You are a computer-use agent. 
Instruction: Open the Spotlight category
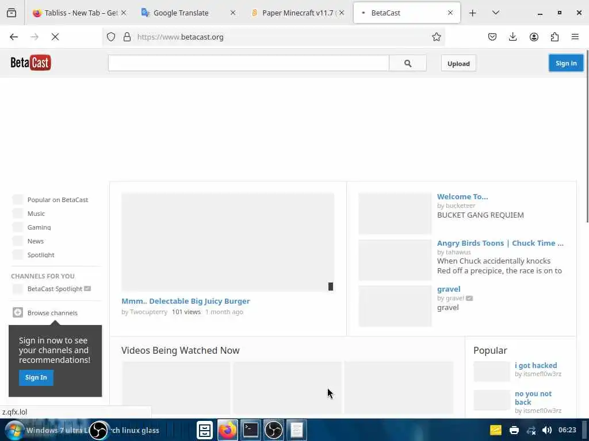click(x=41, y=255)
